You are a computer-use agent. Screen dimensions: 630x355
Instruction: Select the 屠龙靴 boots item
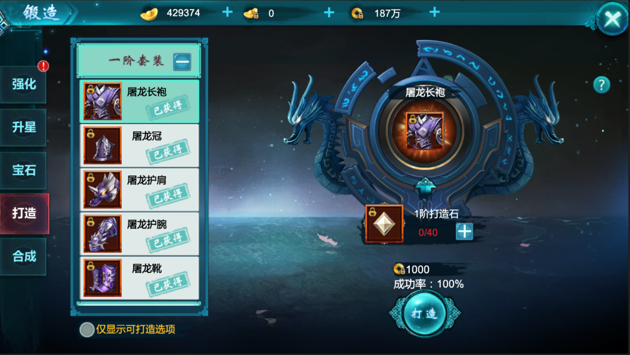(139, 277)
